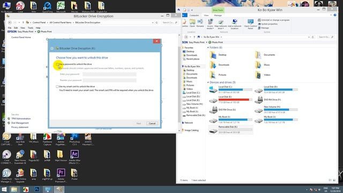Select New Volume (H:) drive in main pane

click(x=276, y=109)
